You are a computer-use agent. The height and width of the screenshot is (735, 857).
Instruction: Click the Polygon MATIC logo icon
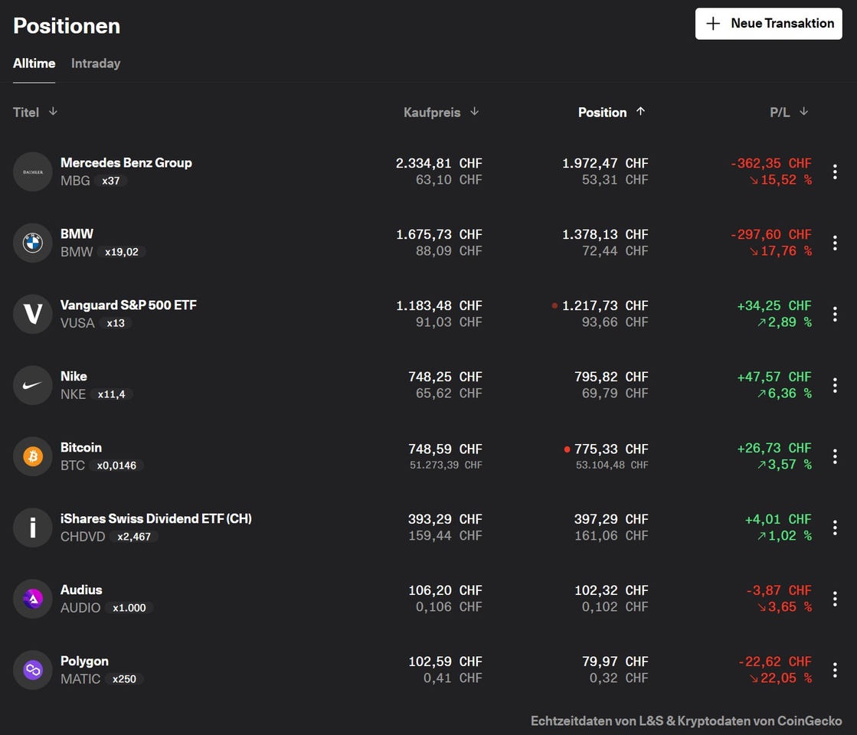[33, 670]
